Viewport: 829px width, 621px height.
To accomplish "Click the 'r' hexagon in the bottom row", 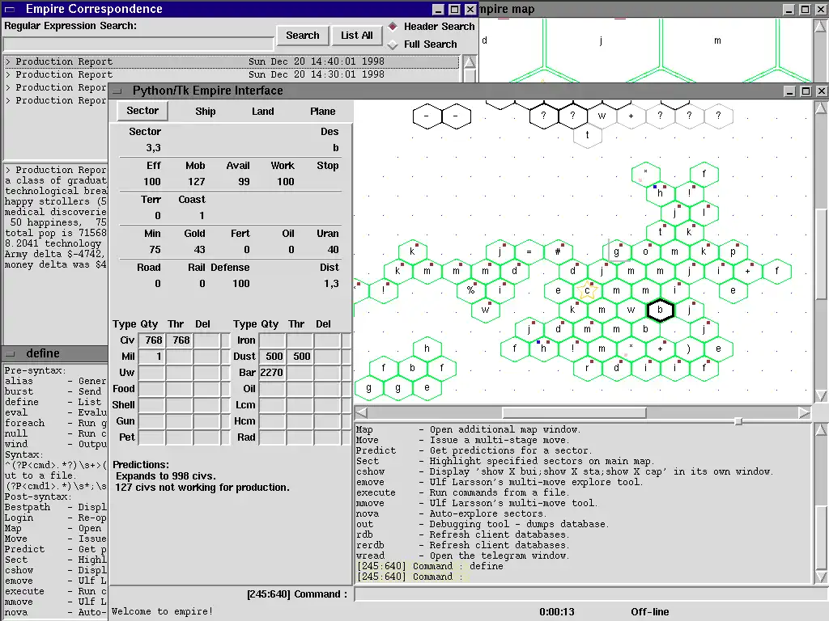I will (587, 368).
